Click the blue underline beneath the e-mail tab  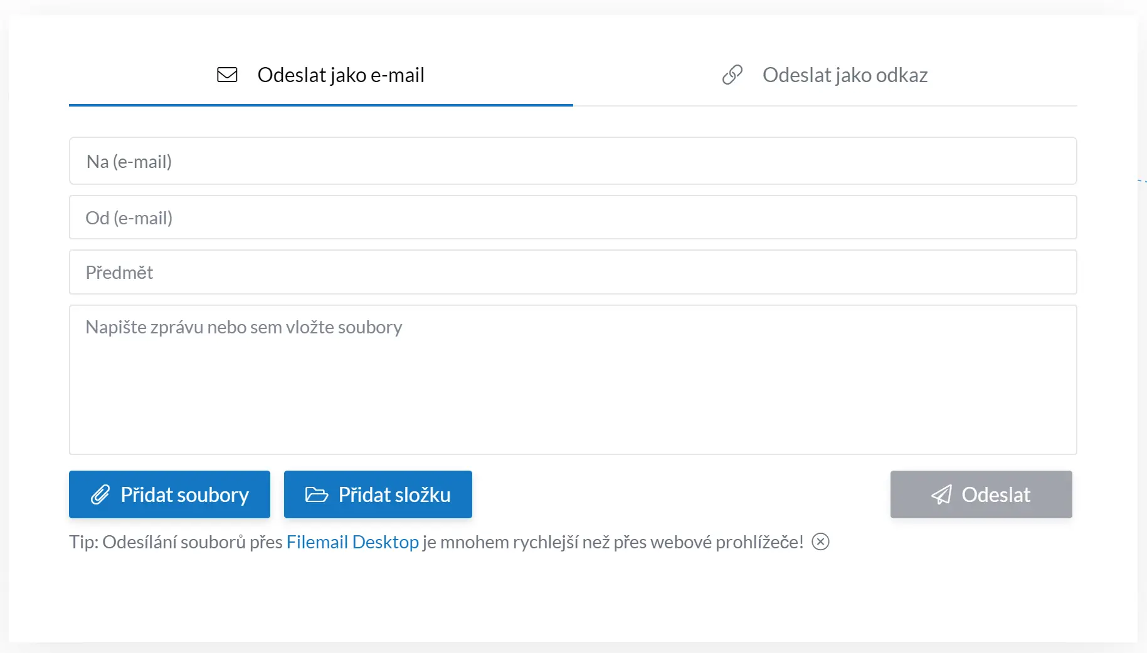click(320, 105)
